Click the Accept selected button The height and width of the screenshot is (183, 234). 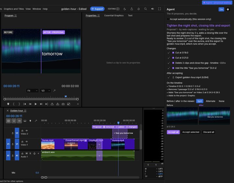point(191,132)
